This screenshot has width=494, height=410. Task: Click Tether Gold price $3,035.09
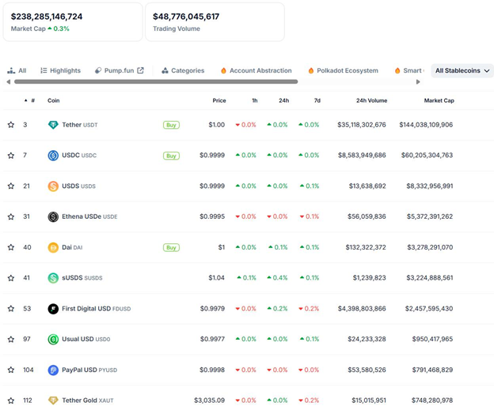point(209,401)
